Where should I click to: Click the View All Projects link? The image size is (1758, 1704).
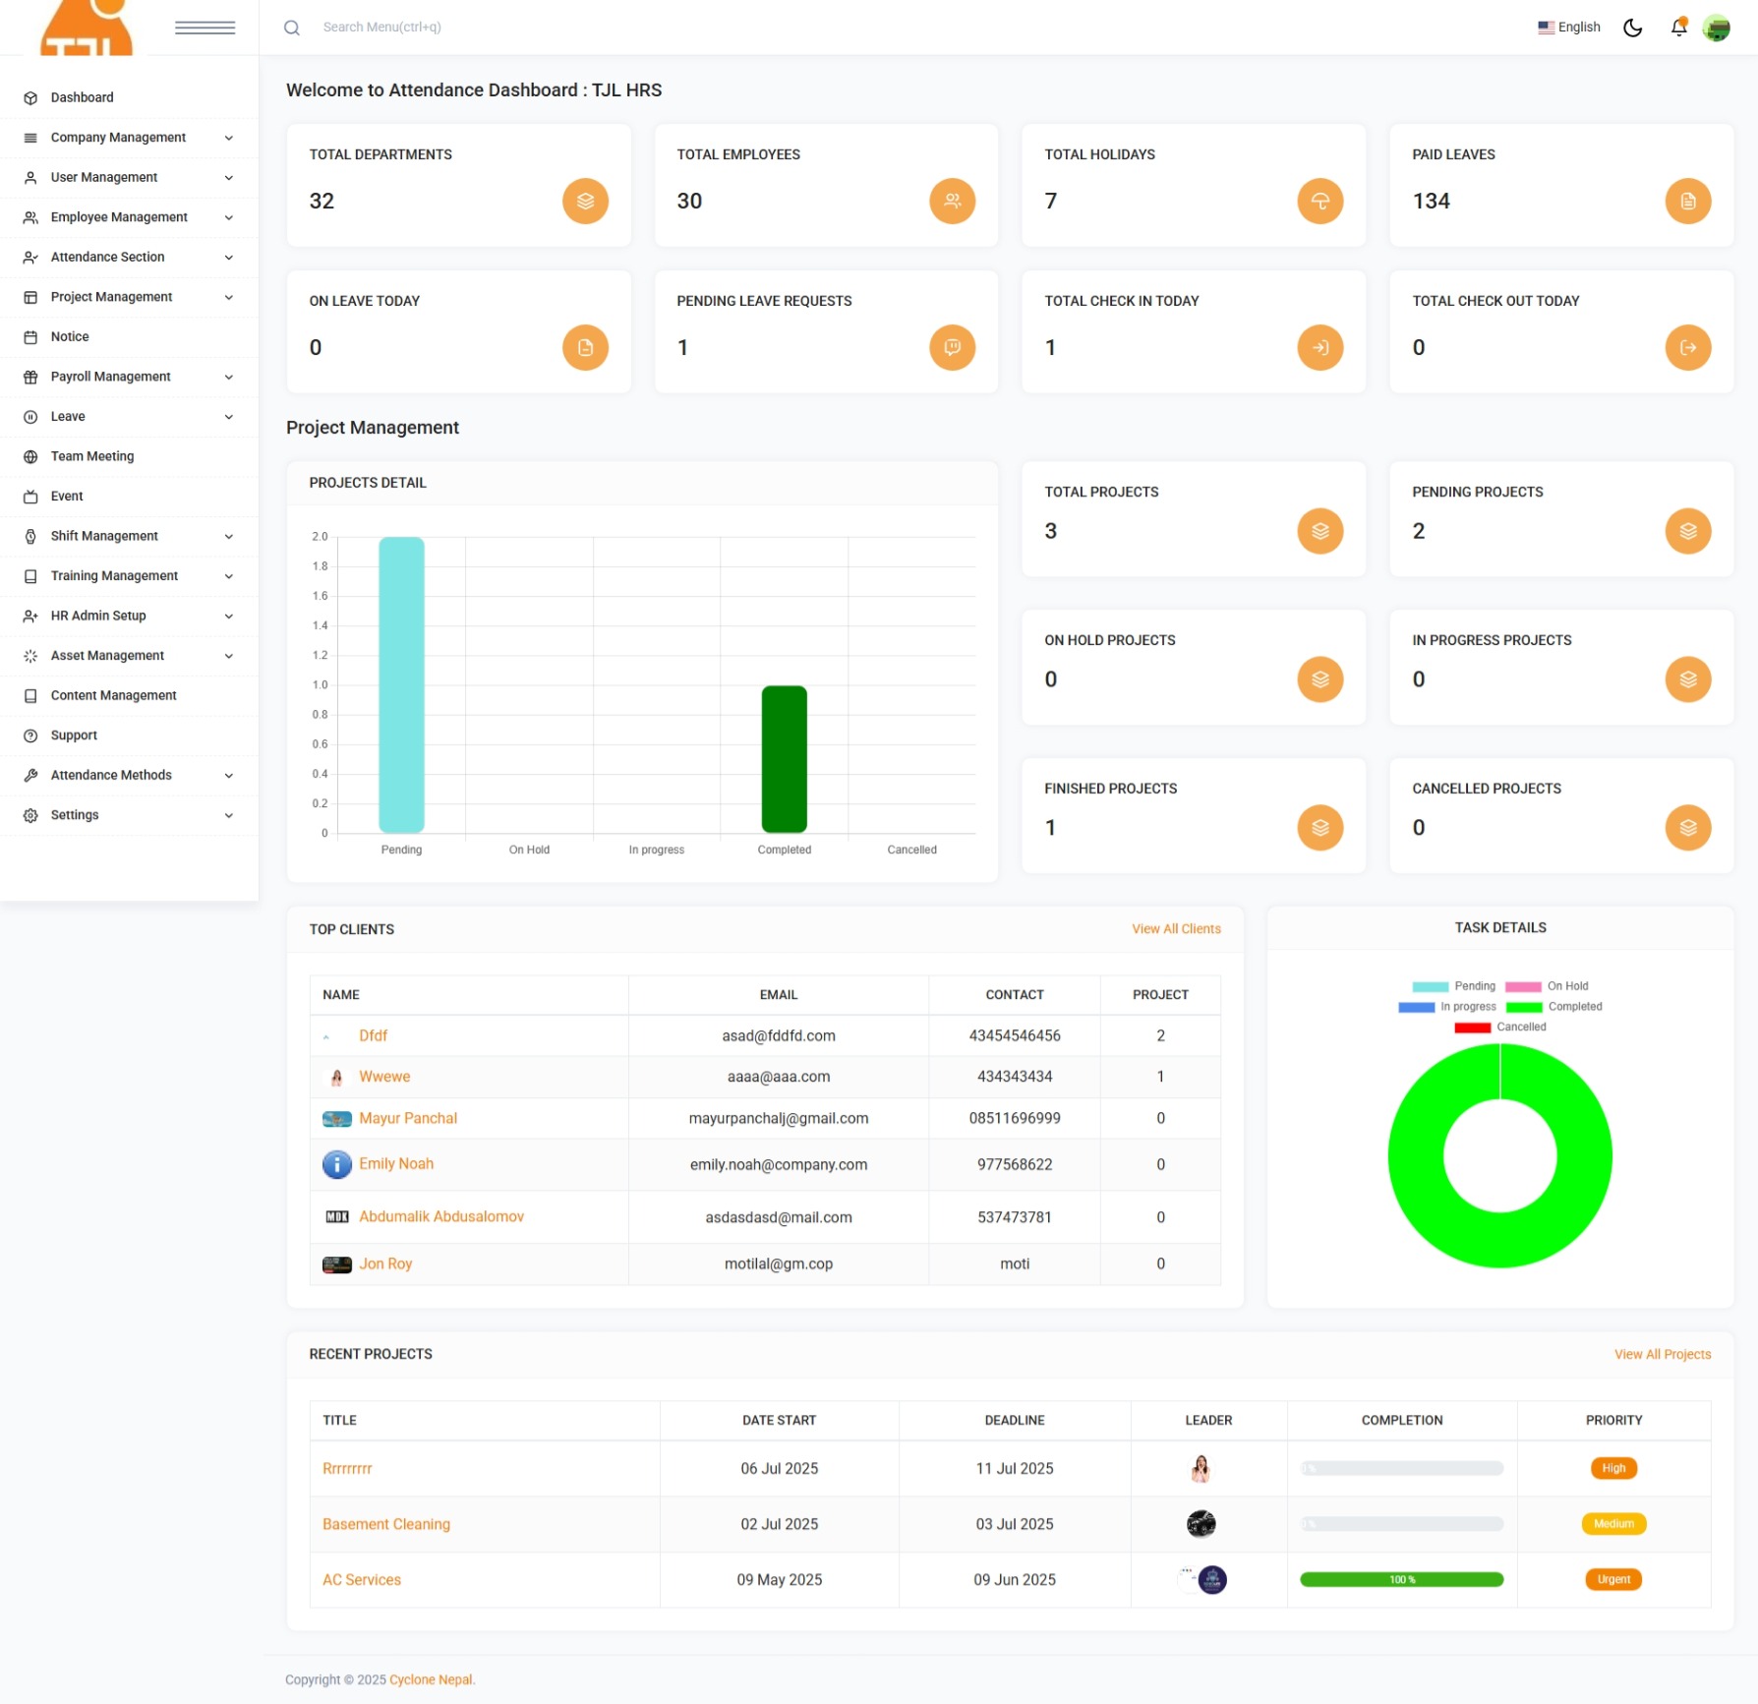1662,1354
